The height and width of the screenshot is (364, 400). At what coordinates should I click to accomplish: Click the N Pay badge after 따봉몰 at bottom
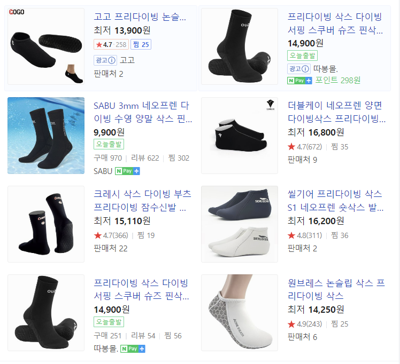[x=133, y=349]
